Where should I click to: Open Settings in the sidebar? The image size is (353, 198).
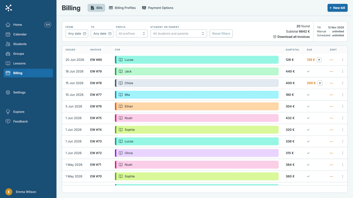pyautogui.click(x=28, y=92)
